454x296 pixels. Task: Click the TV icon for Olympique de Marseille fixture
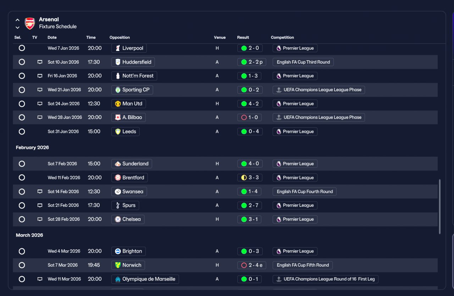pyautogui.click(x=40, y=279)
